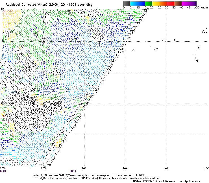Screen dimensions: 209x183
Task: Click the note 'Data buffer is 22 hrs'
Action: [x=57, y=178]
